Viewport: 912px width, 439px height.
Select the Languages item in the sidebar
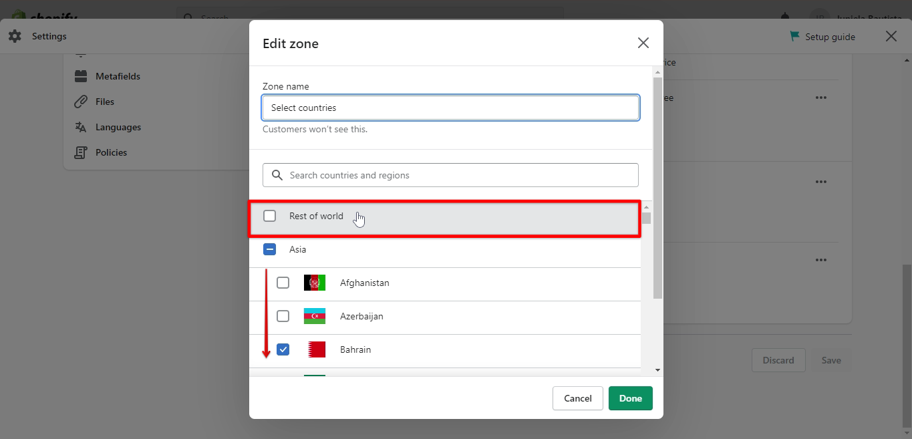pos(118,126)
